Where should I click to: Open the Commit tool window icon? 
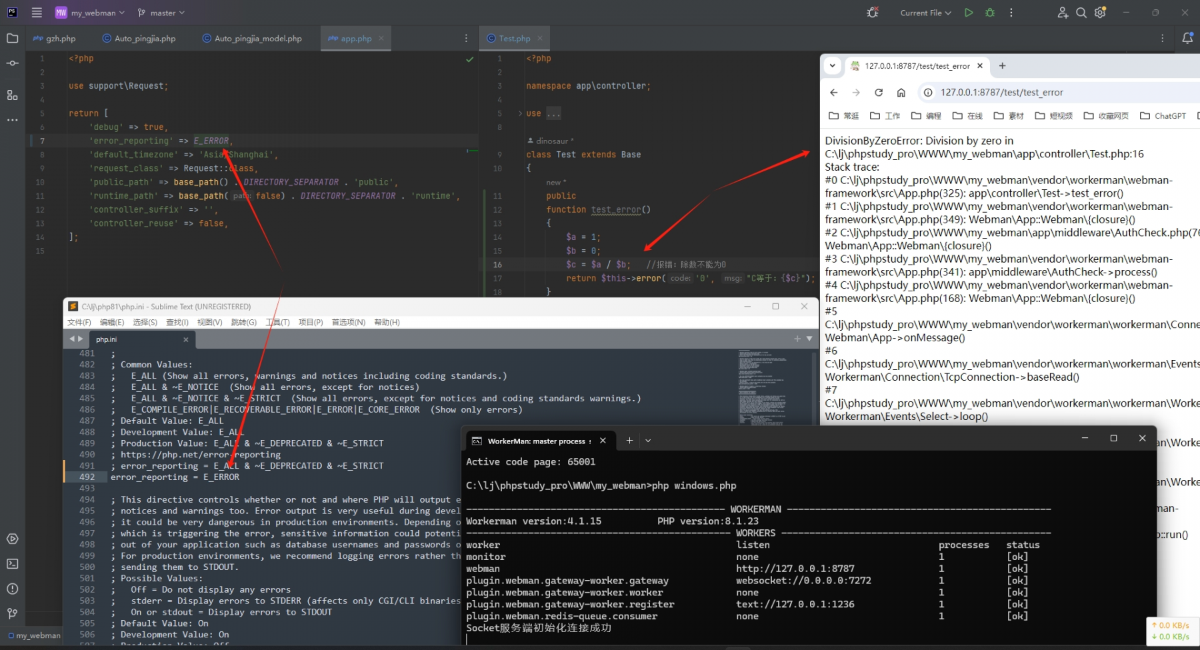pyautogui.click(x=12, y=63)
